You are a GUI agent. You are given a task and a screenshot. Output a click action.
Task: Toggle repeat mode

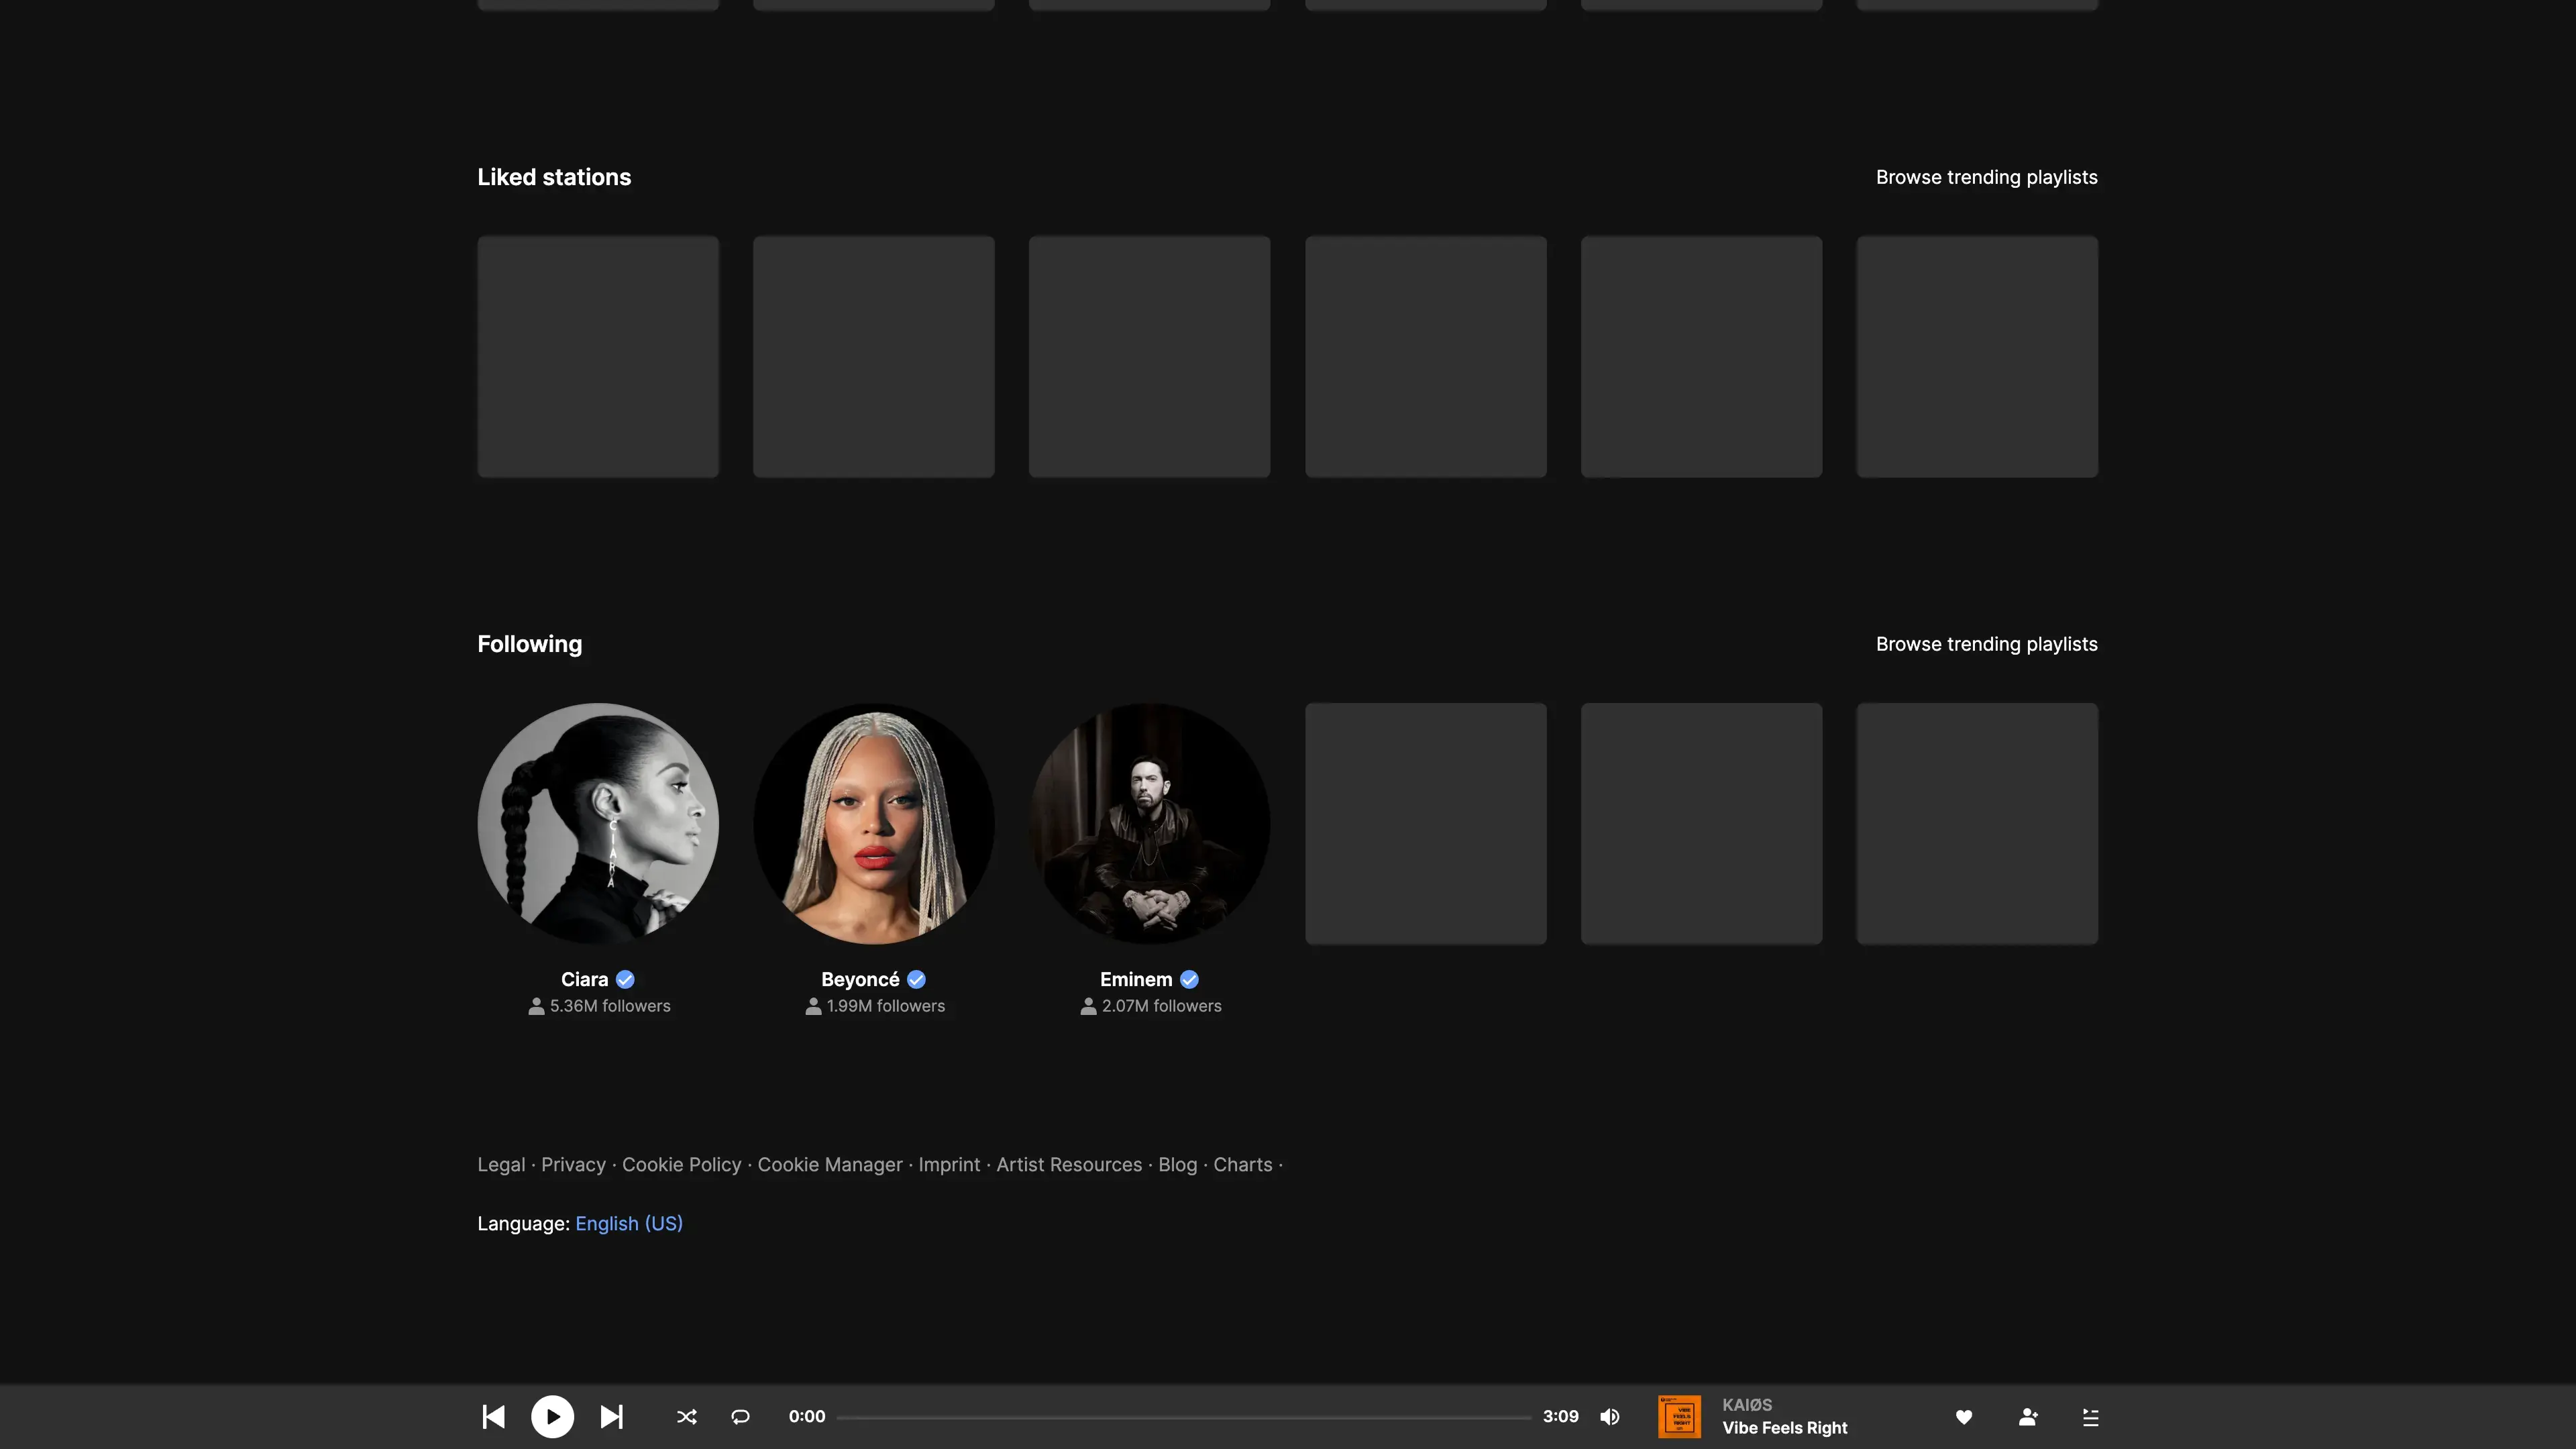(x=740, y=1416)
